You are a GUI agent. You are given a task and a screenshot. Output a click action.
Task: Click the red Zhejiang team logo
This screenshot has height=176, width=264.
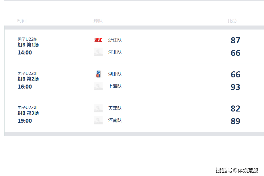[98, 40]
